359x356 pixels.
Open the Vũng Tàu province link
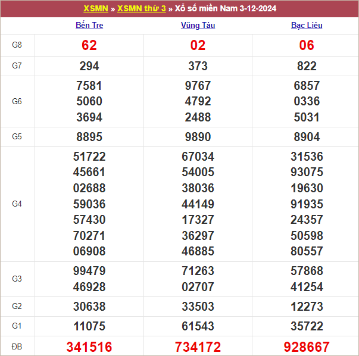[x=198, y=25]
